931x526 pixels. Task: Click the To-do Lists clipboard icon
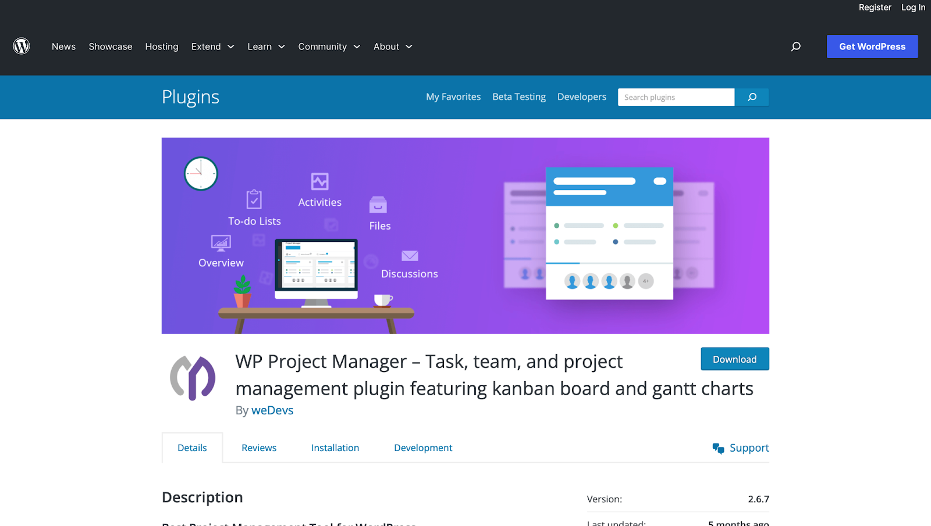pos(254,199)
